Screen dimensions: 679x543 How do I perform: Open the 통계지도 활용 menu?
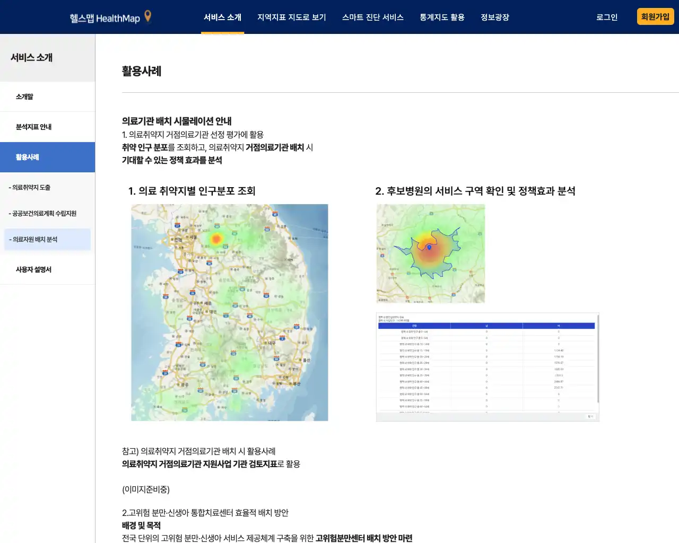[x=442, y=16]
